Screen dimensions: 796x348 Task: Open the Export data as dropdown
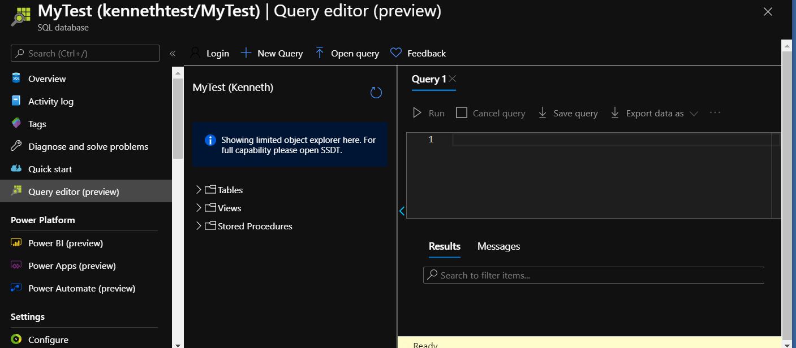(655, 113)
